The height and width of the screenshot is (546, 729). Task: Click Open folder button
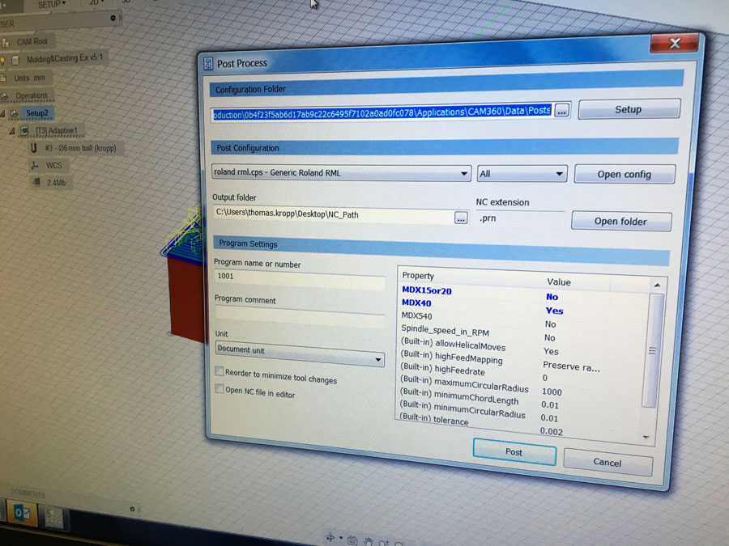pos(620,221)
